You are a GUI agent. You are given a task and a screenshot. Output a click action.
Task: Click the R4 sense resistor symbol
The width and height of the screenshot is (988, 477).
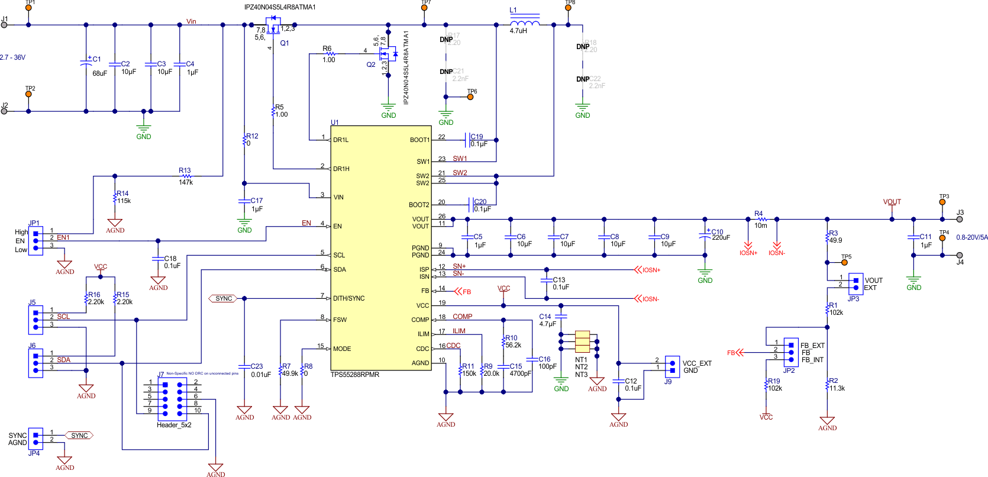[x=761, y=220]
